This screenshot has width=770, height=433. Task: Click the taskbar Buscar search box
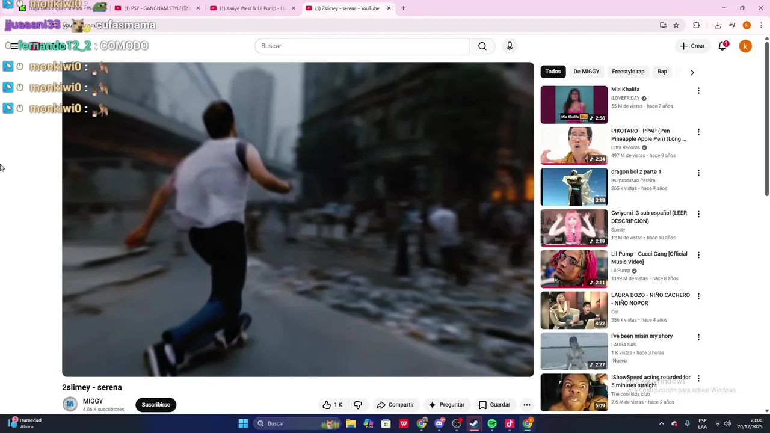(298, 423)
